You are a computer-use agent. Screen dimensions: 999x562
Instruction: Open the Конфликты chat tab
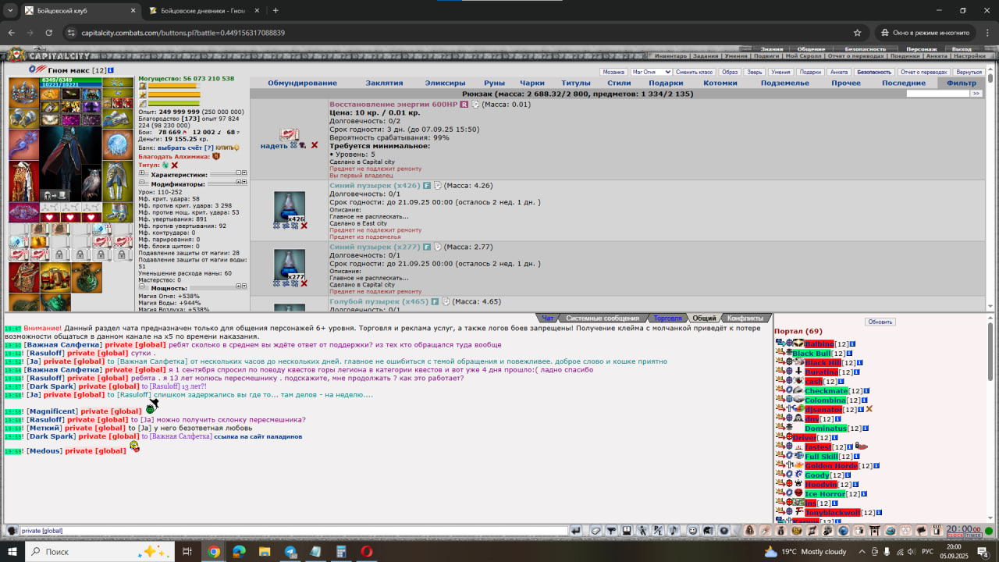pos(746,318)
